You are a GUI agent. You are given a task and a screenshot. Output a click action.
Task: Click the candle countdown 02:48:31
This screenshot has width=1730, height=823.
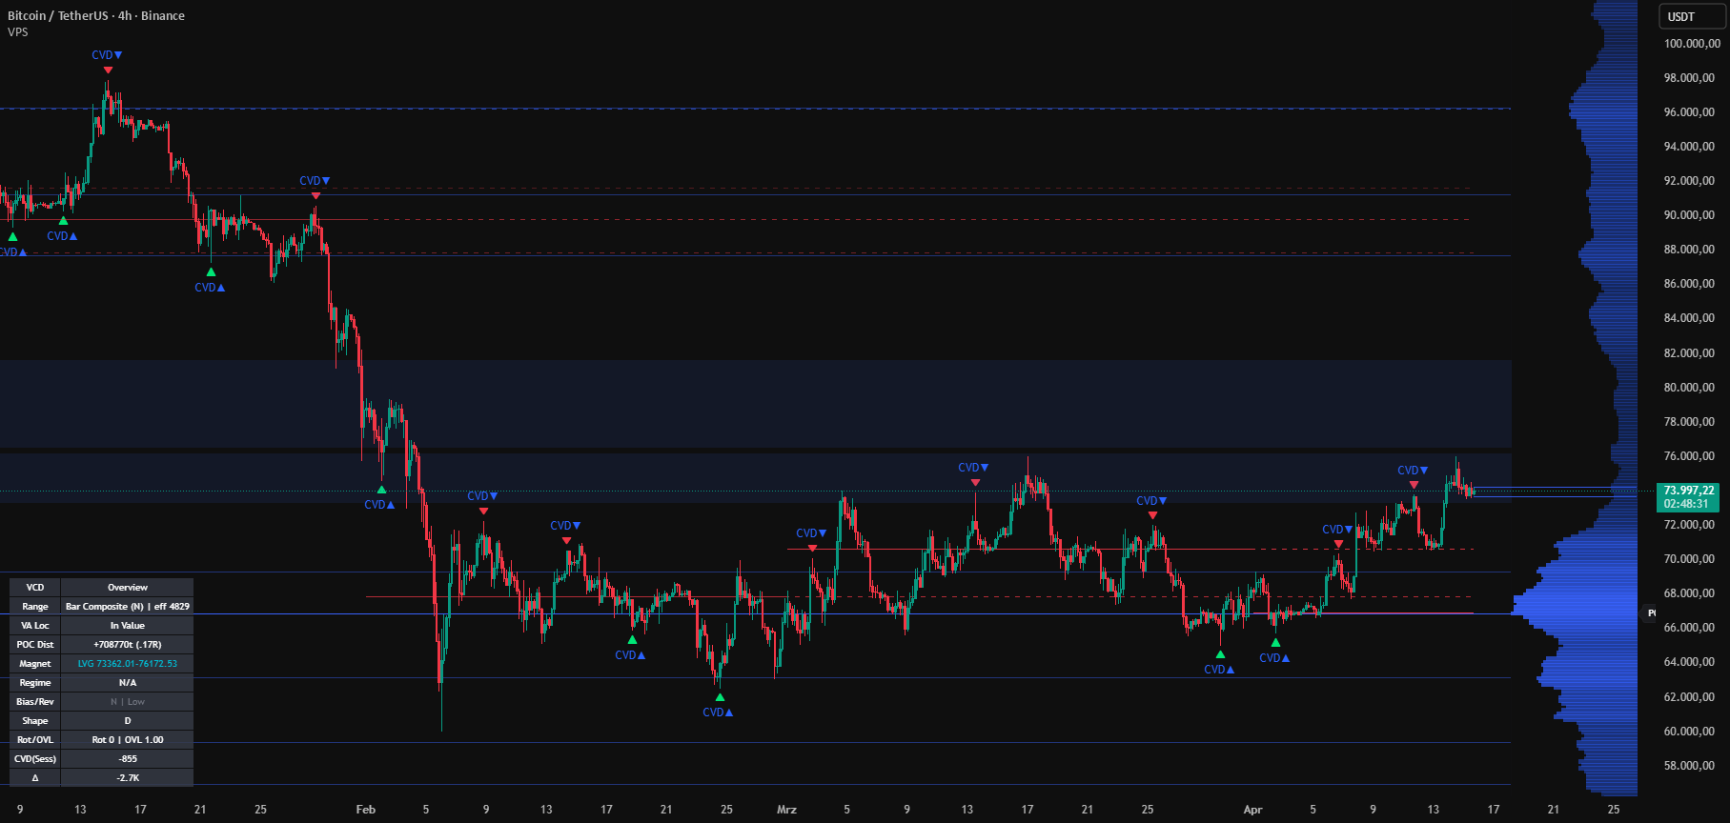pos(1686,504)
